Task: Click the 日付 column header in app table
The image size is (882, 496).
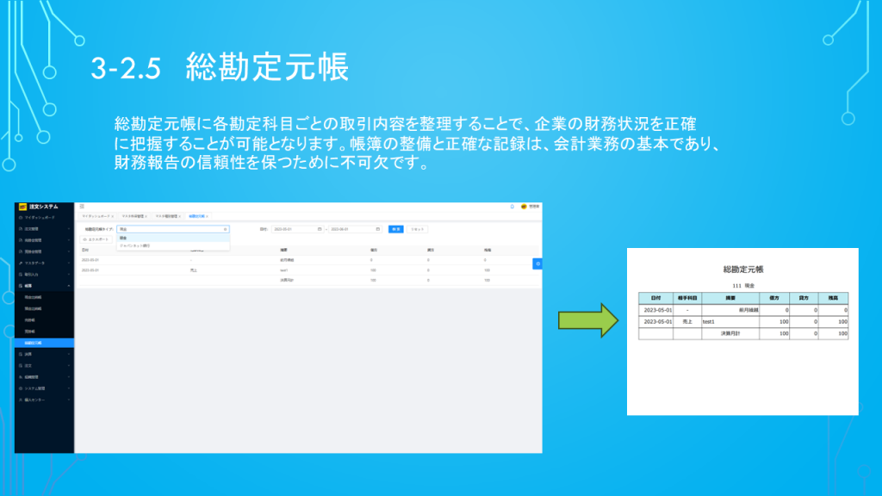Action: (85, 251)
